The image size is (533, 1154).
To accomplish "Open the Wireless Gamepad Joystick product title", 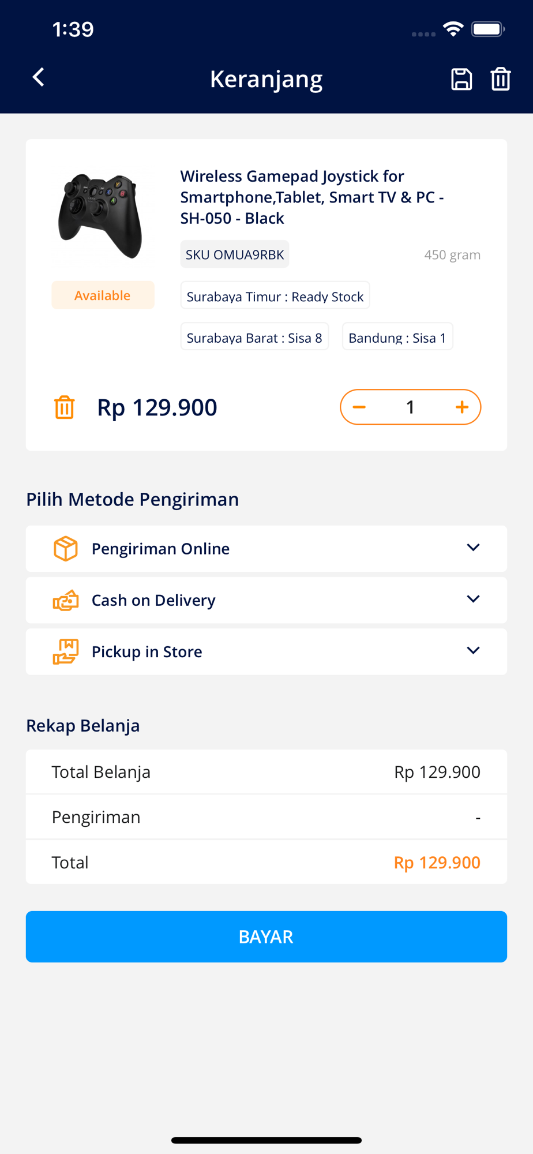I will click(312, 197).
